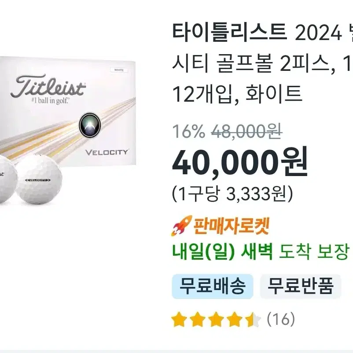This screenshot has width=353, height=353.
Task: Select the 판매자로켓 badge label
Action: click(x=231, y=225)
